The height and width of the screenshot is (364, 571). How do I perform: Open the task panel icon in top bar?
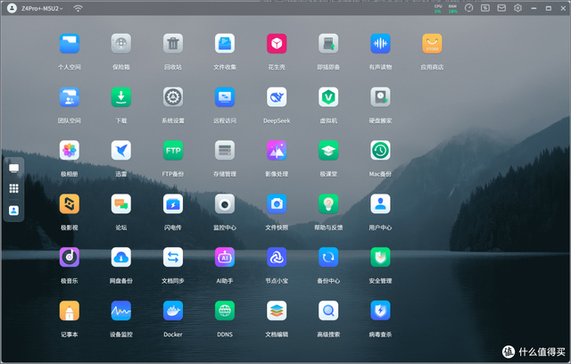point(485,8)
